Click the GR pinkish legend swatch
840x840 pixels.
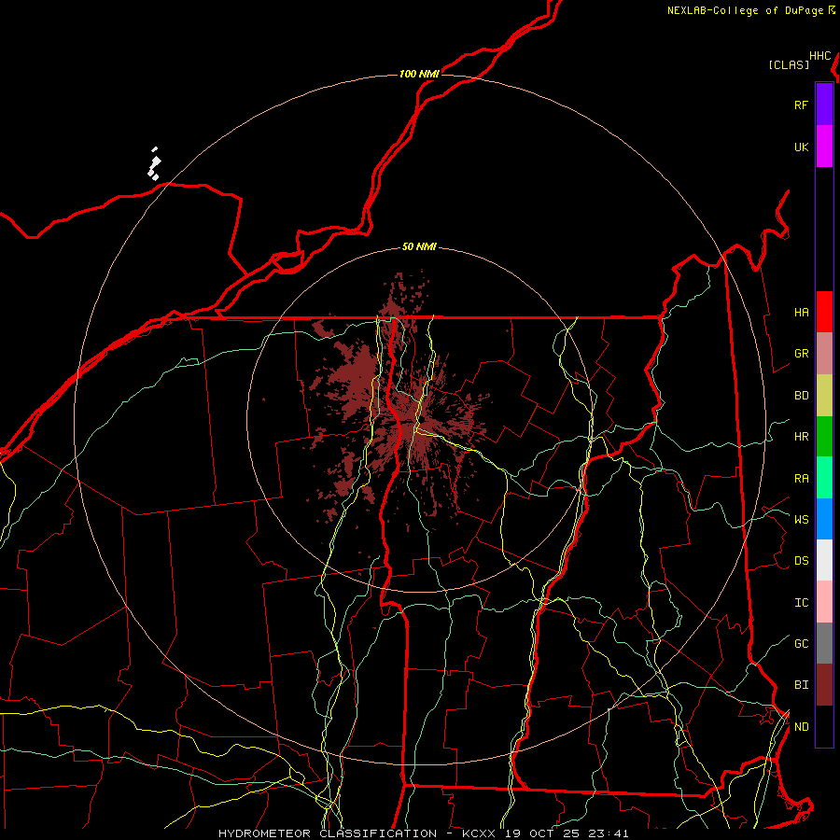tap(824, 354)
